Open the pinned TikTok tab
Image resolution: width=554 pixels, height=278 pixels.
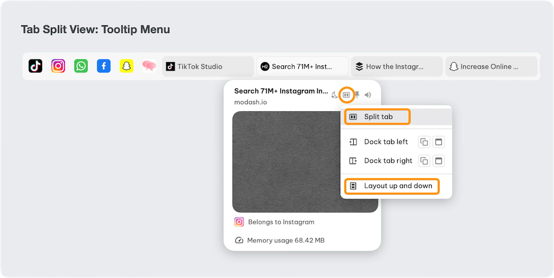click(36, 66)
